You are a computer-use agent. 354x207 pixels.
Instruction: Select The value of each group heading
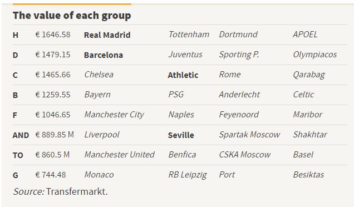[x=72, y=16]
